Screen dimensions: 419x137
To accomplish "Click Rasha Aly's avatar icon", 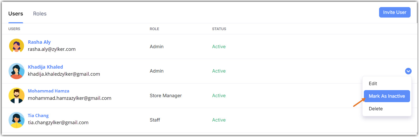I will 17,46.
